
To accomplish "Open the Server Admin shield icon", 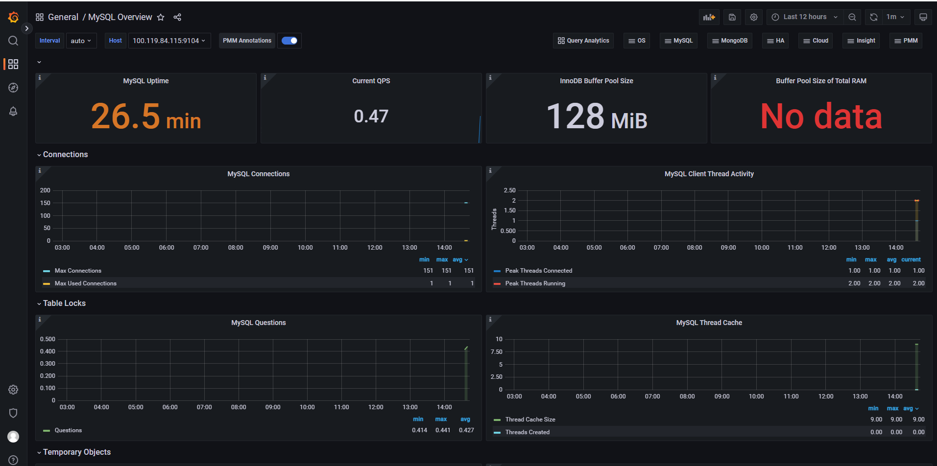I will point(13,413).
